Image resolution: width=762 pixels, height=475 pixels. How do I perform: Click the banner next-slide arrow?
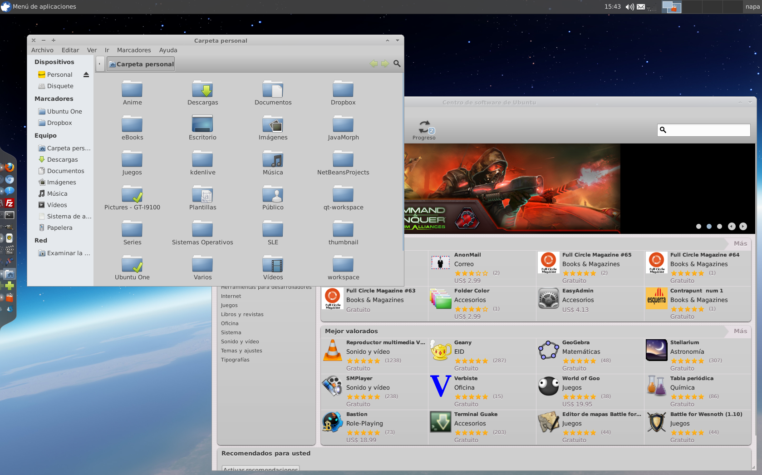pos(743,226)
